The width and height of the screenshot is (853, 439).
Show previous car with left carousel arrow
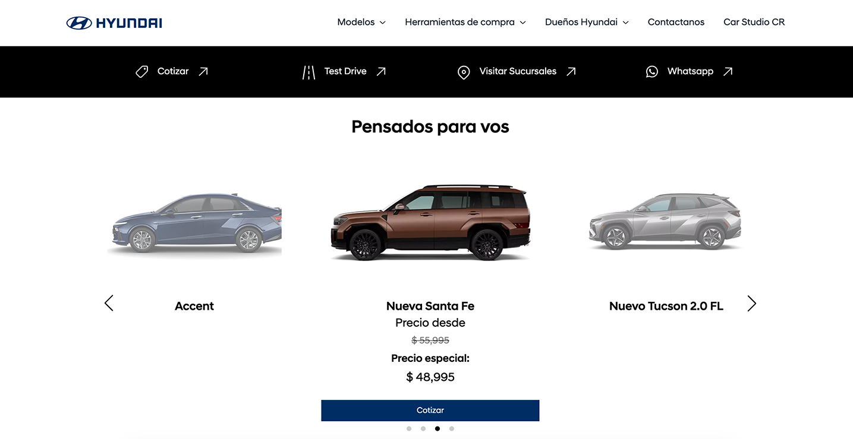(109, 303)
